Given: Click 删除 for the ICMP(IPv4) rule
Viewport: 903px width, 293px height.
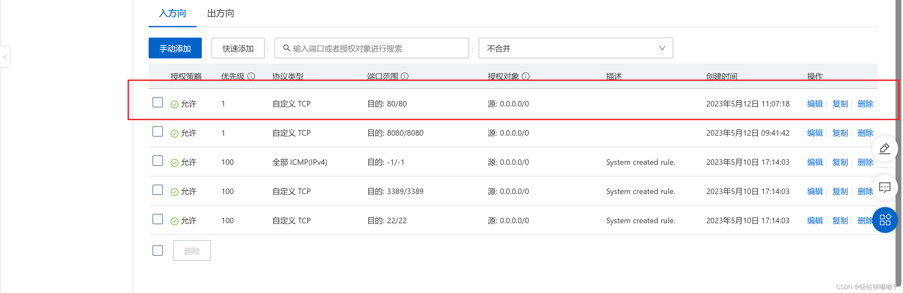Looking at the screenshot, I should (865, 162).
